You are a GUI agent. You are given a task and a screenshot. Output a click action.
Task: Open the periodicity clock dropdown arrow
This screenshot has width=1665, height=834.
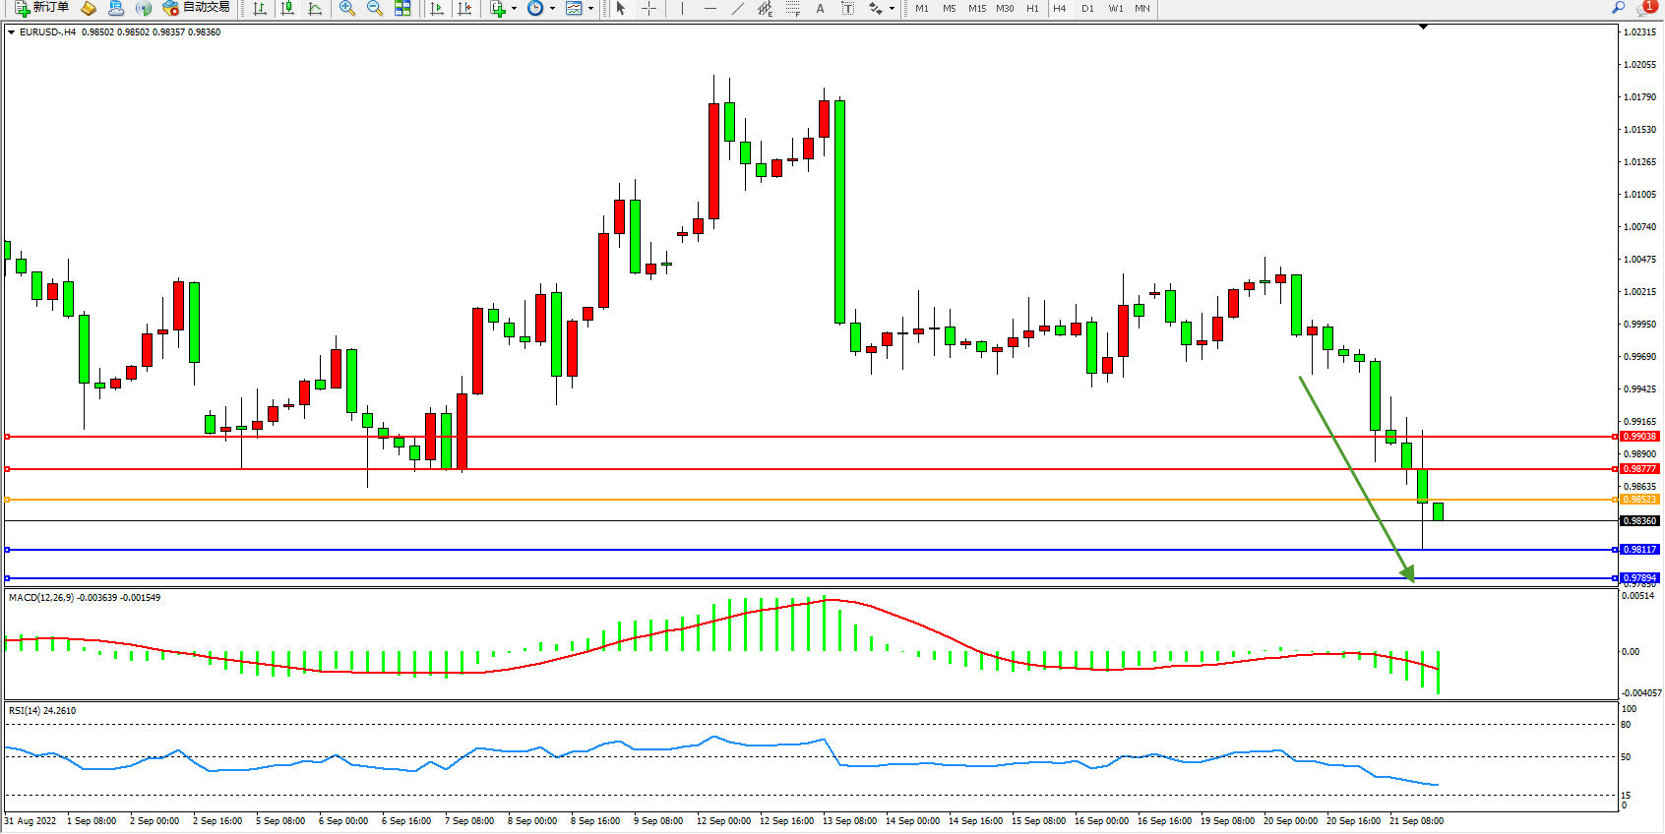(x=552, y=8)
